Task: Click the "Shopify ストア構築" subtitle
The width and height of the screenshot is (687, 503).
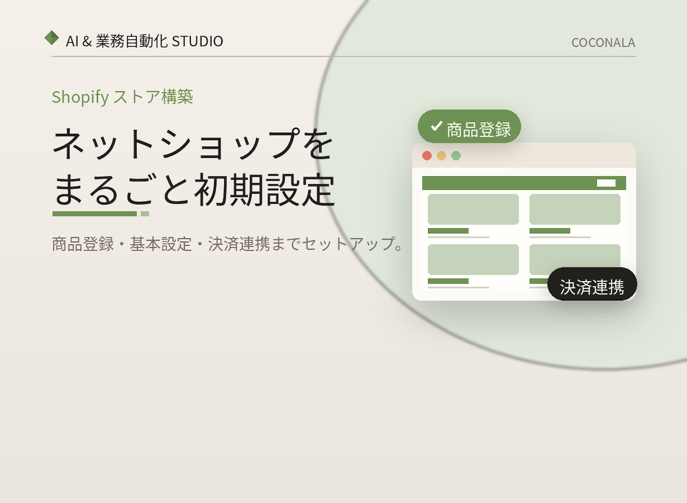Action: tap(122, 97)
